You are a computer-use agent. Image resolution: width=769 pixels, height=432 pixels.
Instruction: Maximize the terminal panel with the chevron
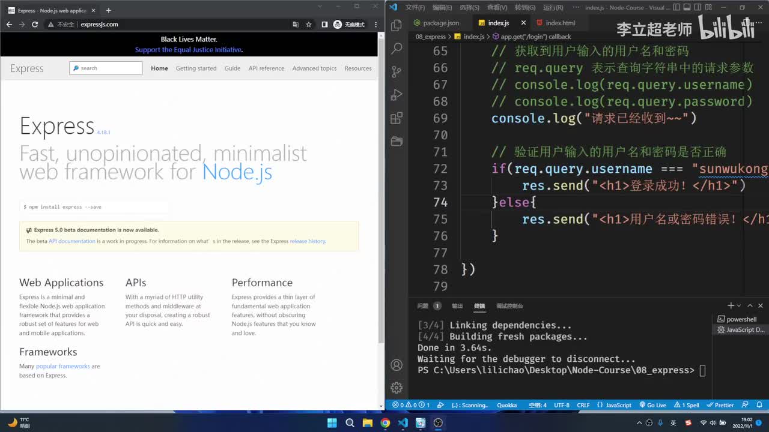[750, 306]
